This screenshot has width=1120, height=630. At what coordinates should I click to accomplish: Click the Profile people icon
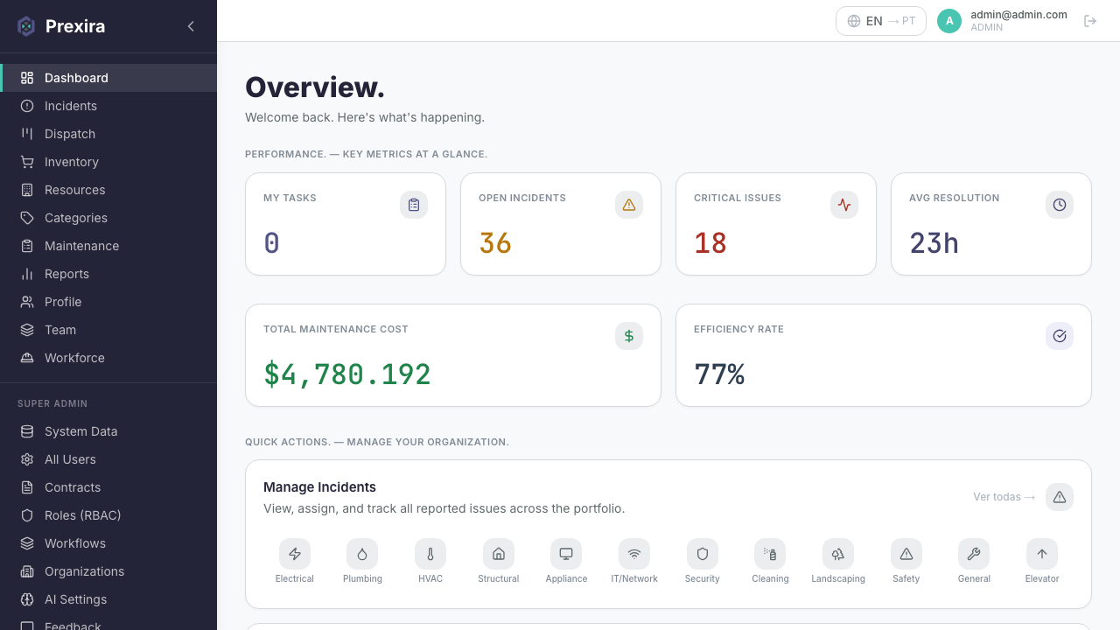(x=27, y=302)
